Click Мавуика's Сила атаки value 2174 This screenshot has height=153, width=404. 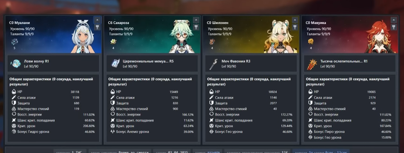coord(372,98)
